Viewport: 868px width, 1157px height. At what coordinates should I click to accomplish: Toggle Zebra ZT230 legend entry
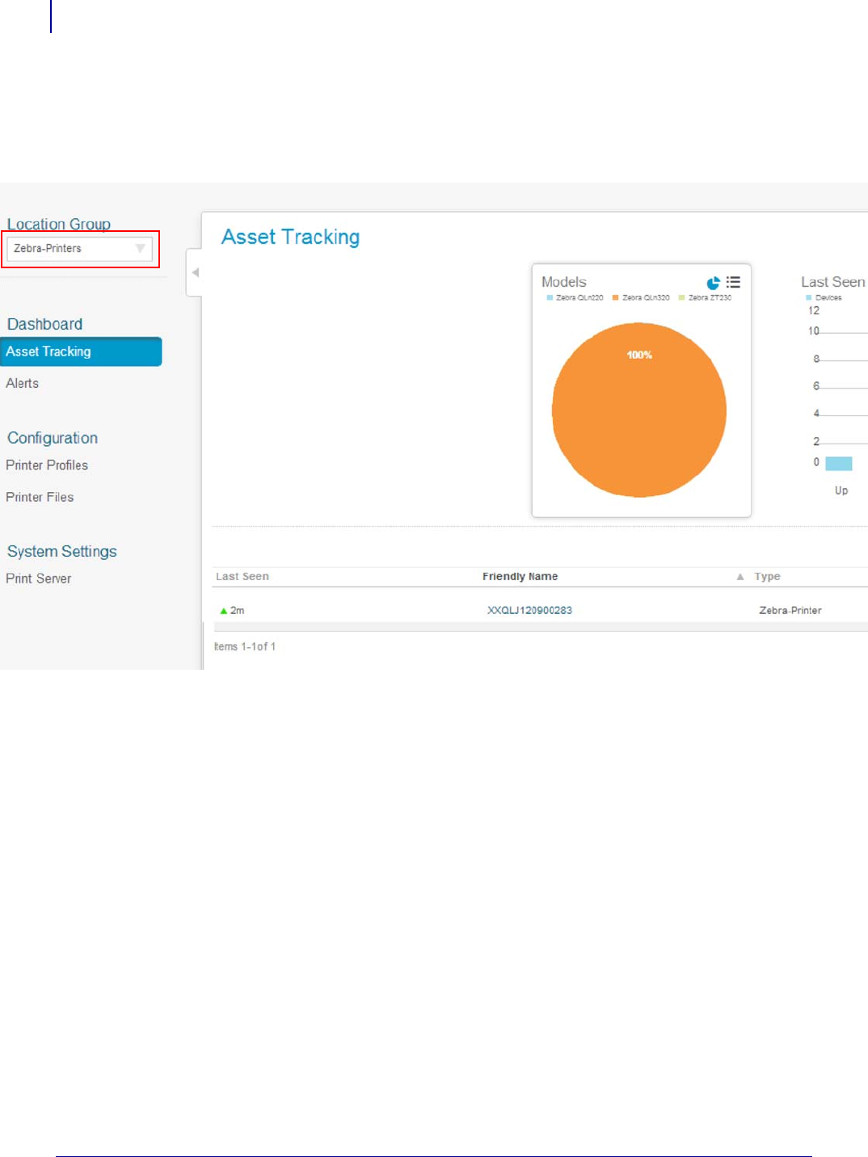coord(705,297)
